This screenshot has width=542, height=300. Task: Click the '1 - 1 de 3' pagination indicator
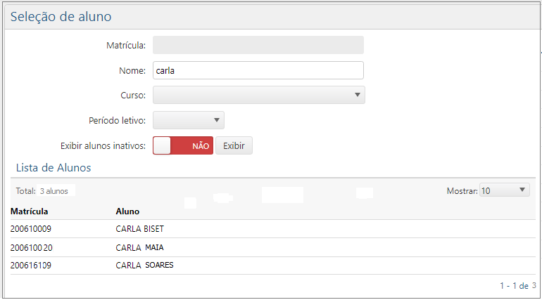point(517,286)
